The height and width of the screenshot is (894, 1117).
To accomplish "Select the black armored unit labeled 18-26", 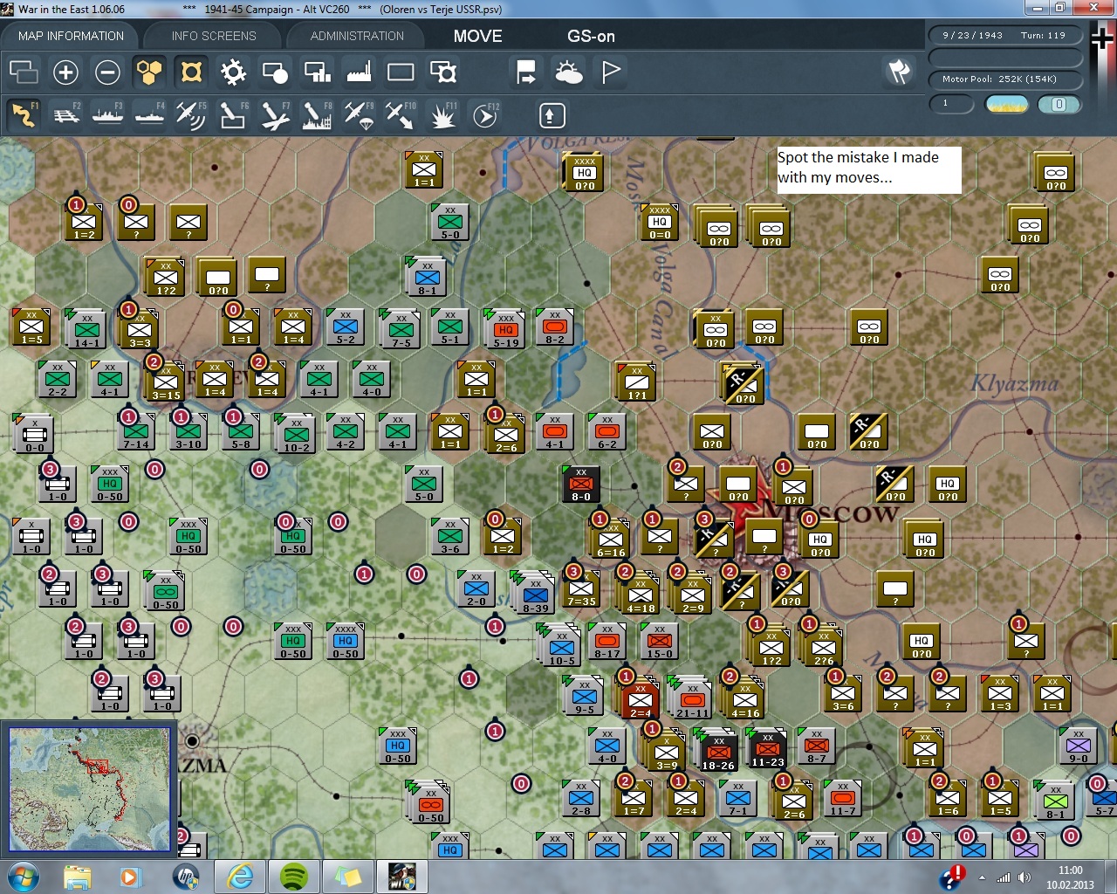I will tap(718, 751).
